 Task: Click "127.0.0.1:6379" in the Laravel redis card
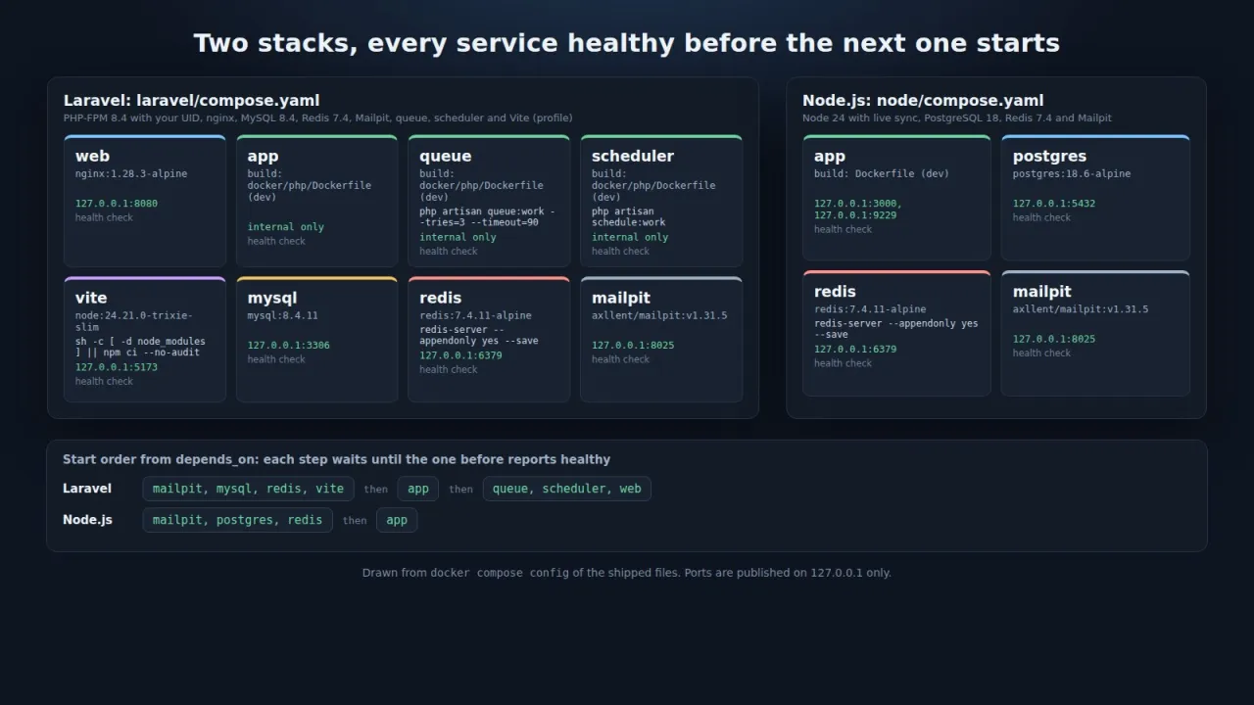[460, 355]
